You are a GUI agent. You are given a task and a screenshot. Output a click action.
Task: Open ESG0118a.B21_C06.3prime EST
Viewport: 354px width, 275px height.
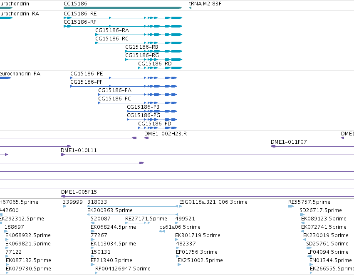click(213, 202)
